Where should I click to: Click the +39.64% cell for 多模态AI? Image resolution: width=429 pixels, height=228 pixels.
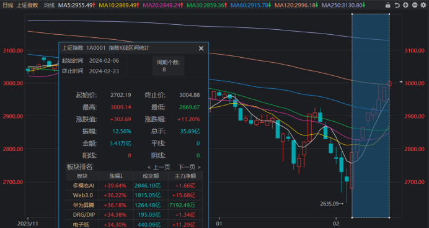click(115, 186)
